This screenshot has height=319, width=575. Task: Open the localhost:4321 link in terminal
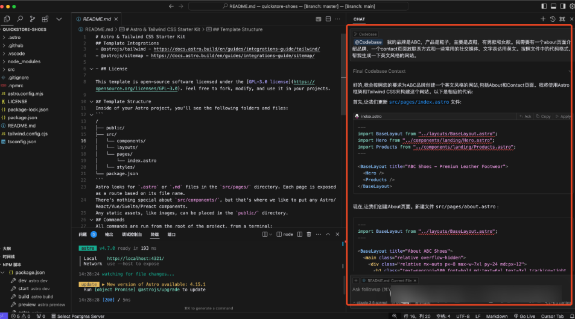click(x=136, y=258)
